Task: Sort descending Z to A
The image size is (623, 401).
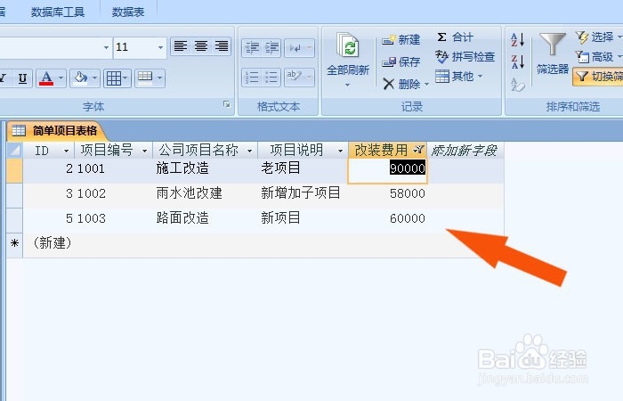Action: (518, 61)
